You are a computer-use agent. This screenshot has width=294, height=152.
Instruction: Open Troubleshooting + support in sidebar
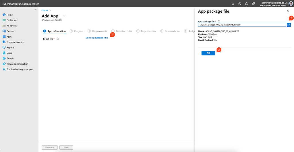pos(20,69)
